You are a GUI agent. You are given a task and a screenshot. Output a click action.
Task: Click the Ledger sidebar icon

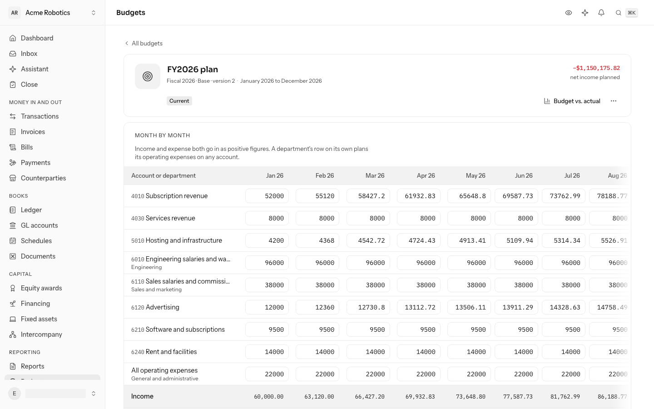tap(13, 210)
